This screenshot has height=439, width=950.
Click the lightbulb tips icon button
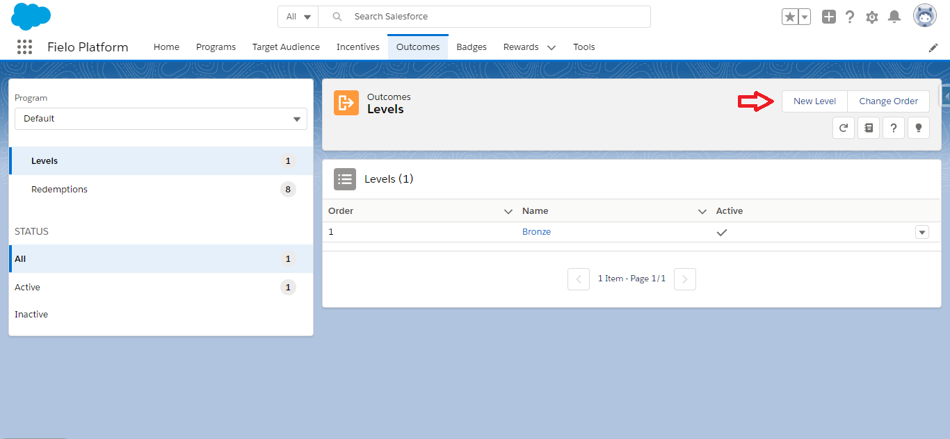(x=919, y=128)
